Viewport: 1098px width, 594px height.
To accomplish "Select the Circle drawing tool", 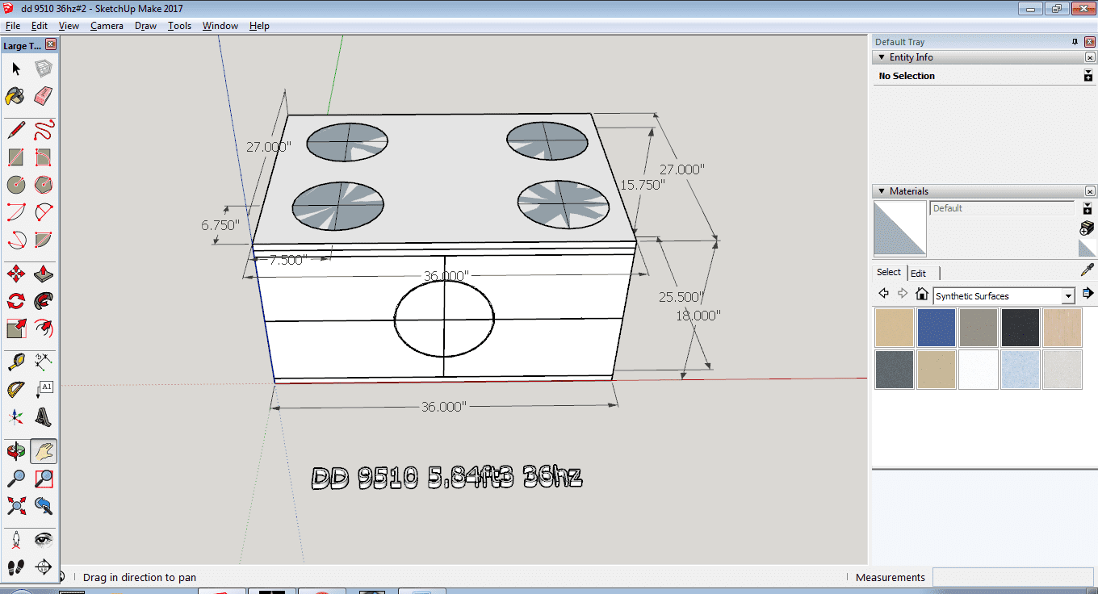I will (16, 184).
